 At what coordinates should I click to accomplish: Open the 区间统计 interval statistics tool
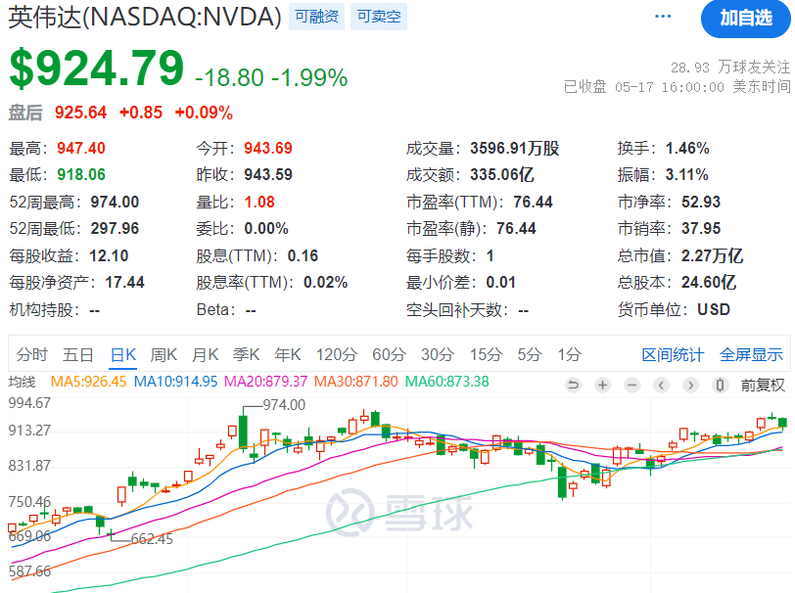(675, 356)
